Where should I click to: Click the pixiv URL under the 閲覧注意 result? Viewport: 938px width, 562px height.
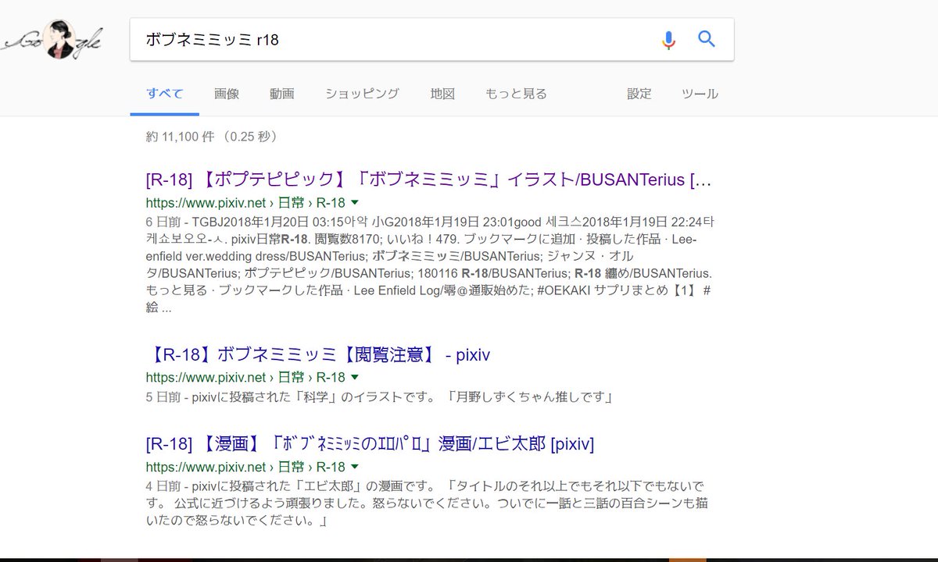coord(245,377)
